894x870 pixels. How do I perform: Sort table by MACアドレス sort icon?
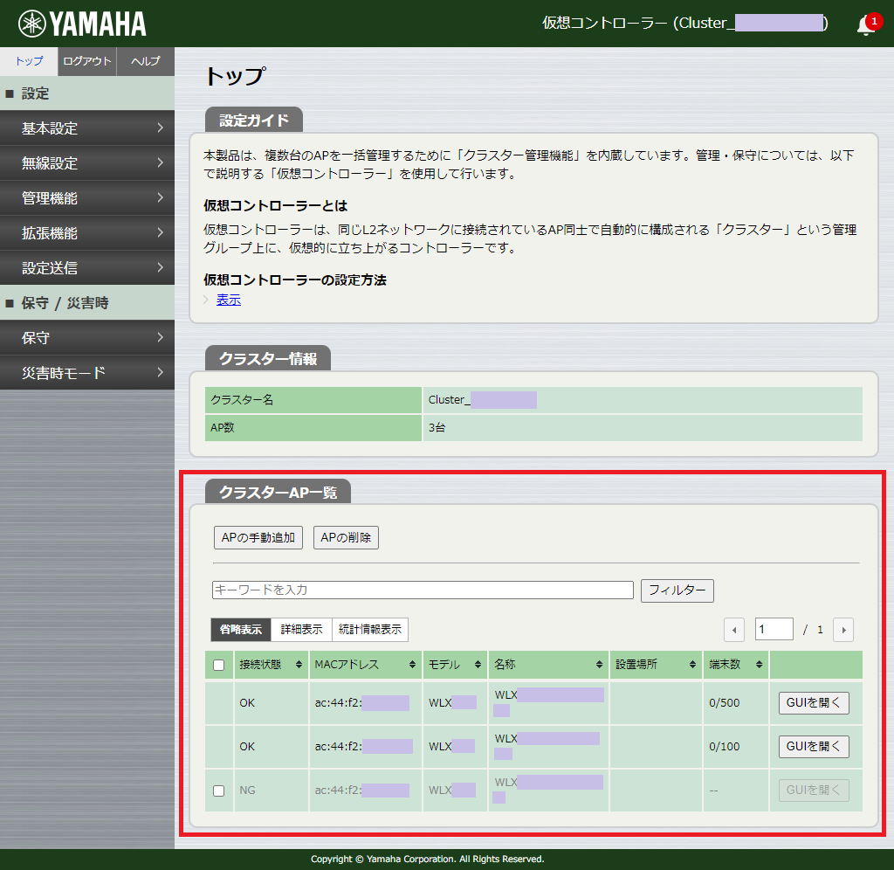click(412, 665)
